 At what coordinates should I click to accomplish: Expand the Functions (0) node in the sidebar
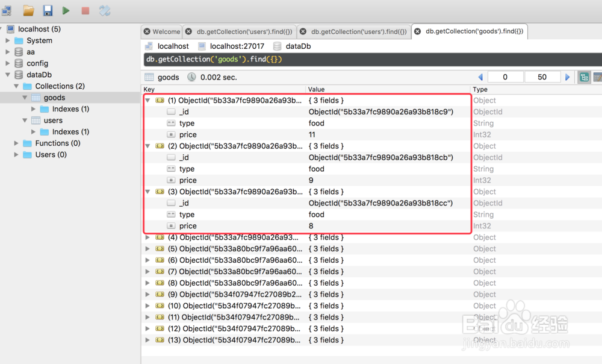point(16,143)
